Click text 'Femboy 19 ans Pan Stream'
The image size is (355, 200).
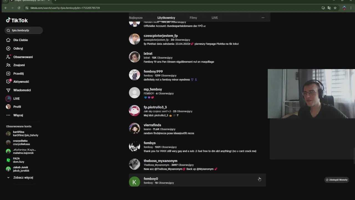tap(160, 62)
